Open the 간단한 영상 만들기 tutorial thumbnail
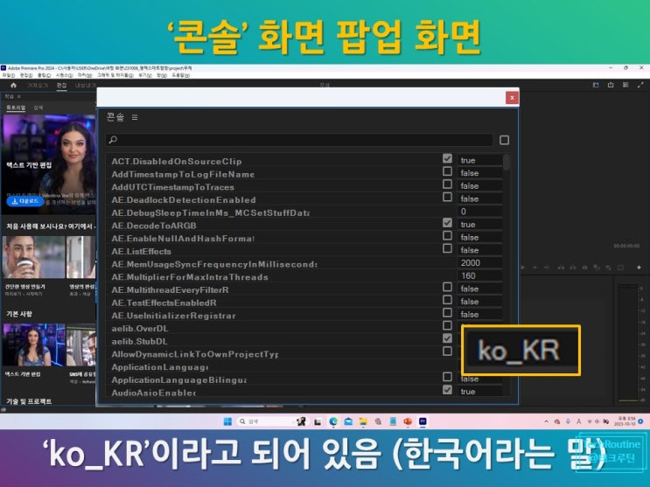 point(33,257)
